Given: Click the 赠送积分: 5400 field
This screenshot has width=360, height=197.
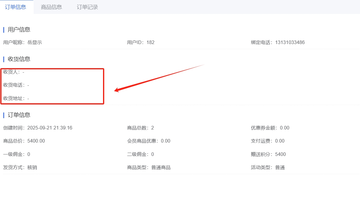Looking at the screenshot, I should pos(268,154).
